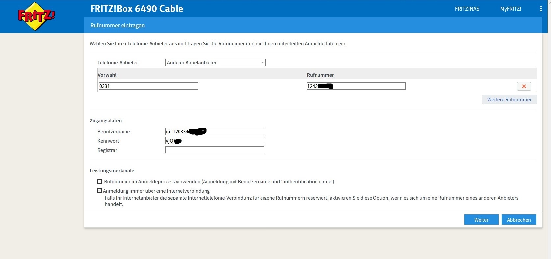Click the 'Rufnummer eintragen' page heading
Viewport: 551px width, 259px height.
[x=117, y=25]
